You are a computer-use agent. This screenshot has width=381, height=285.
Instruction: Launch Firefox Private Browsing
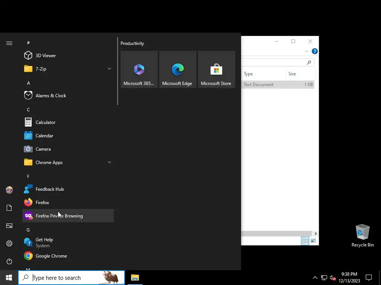point(68,216)
